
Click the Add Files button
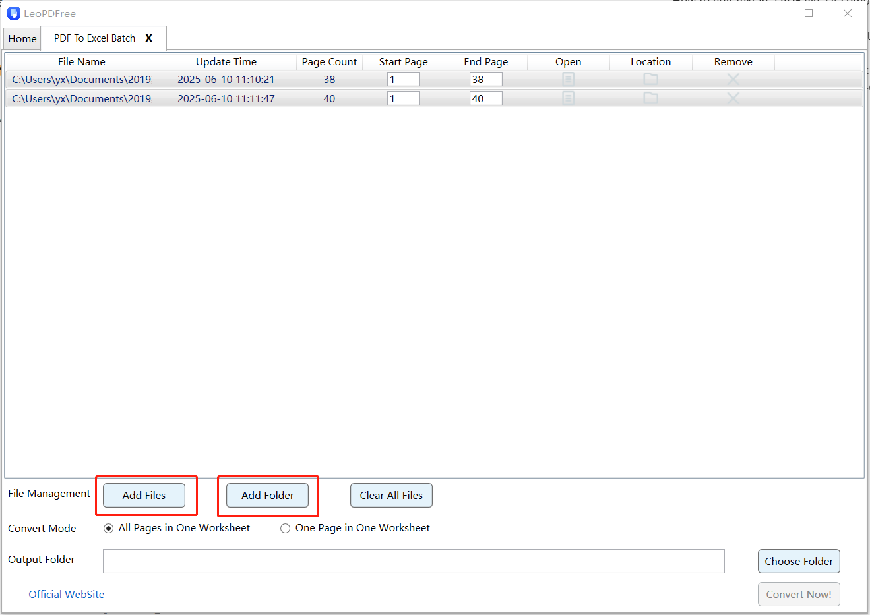click(x=144, y=495)
